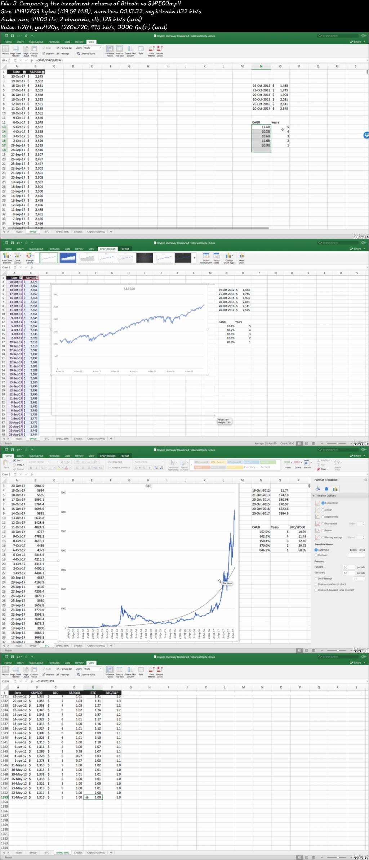Viewport: 369px width, 860px height.
Task: Open Change Chart Type in Chart Design window
Action: click(229, 258)
